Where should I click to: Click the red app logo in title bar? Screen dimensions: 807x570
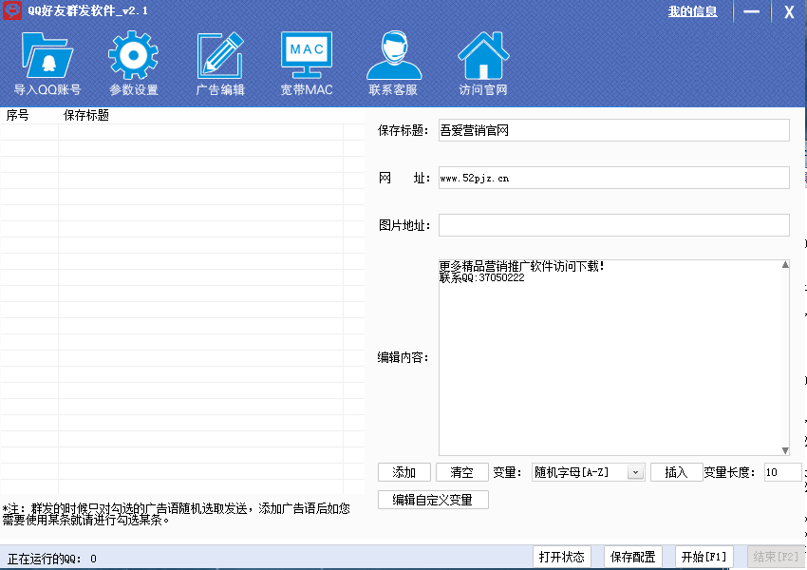12,12
